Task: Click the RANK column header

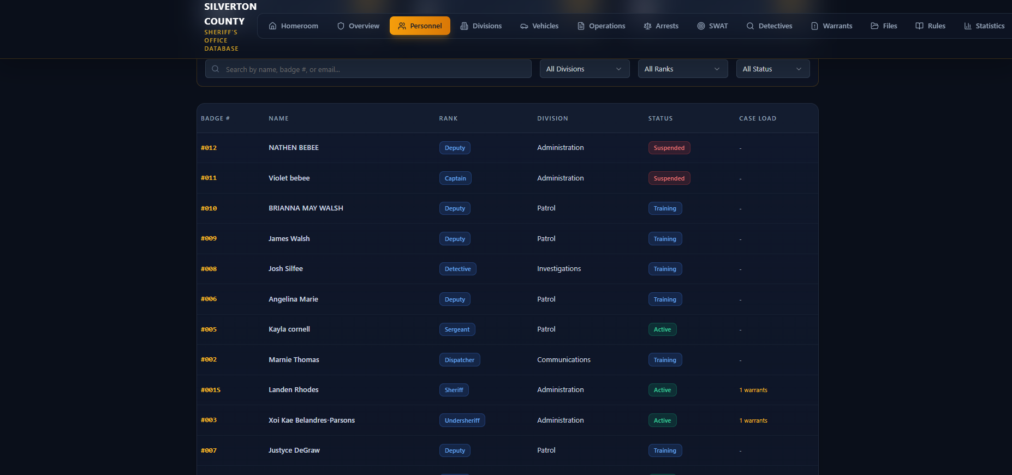Action: pos(448,118)
